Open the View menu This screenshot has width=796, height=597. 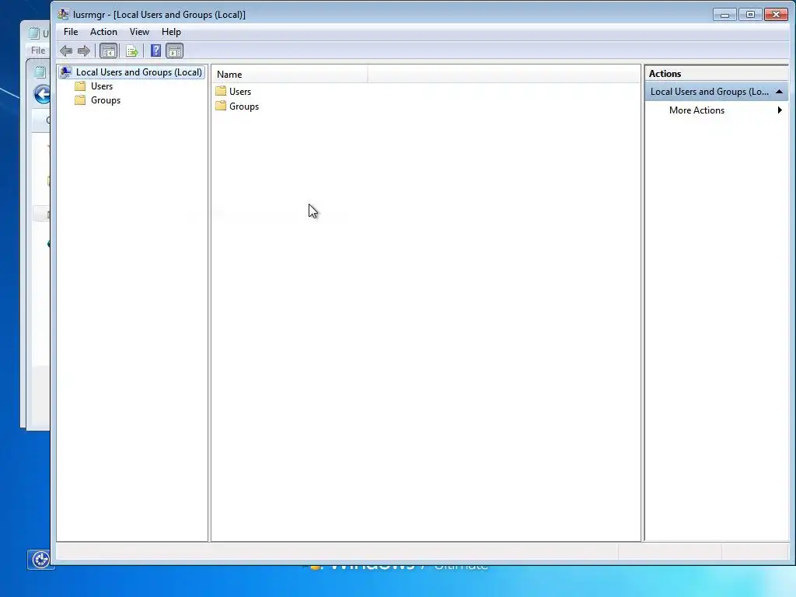pyautogui.click(x=139, y=31)
